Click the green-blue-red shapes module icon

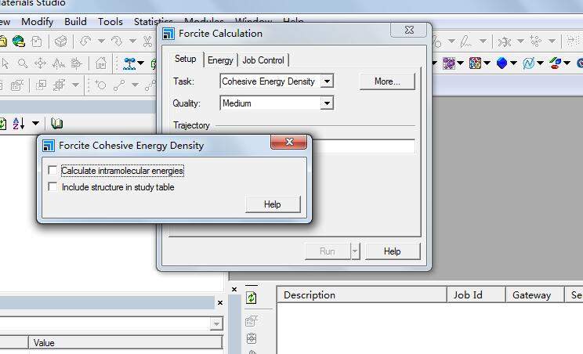[556, 63]
